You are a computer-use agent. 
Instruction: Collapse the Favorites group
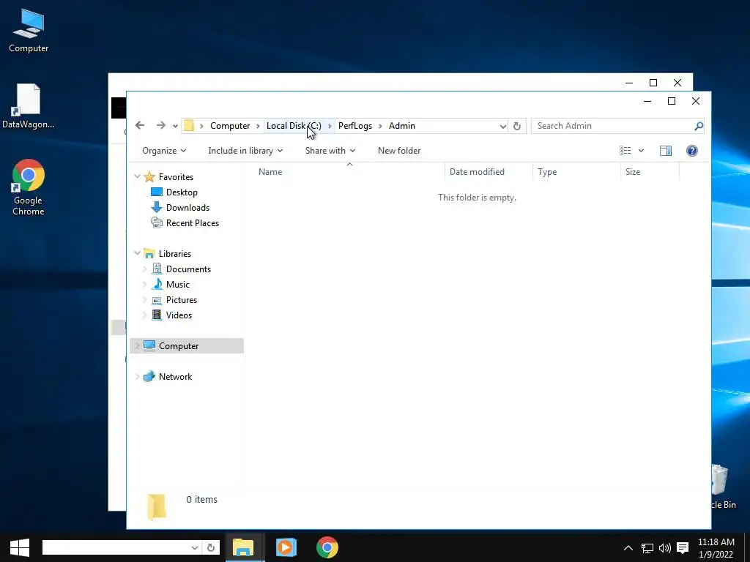(137, 176)
